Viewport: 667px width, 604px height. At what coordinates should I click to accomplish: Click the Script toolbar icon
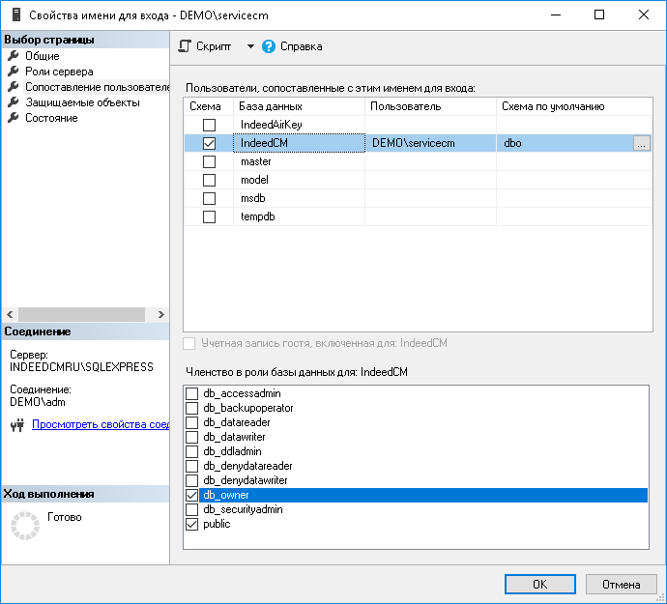pos(186,46)
